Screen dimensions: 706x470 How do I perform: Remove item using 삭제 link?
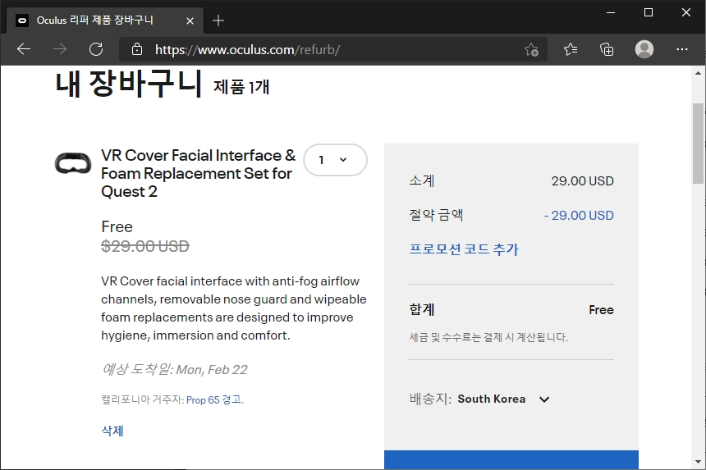(x=112, y=431)
